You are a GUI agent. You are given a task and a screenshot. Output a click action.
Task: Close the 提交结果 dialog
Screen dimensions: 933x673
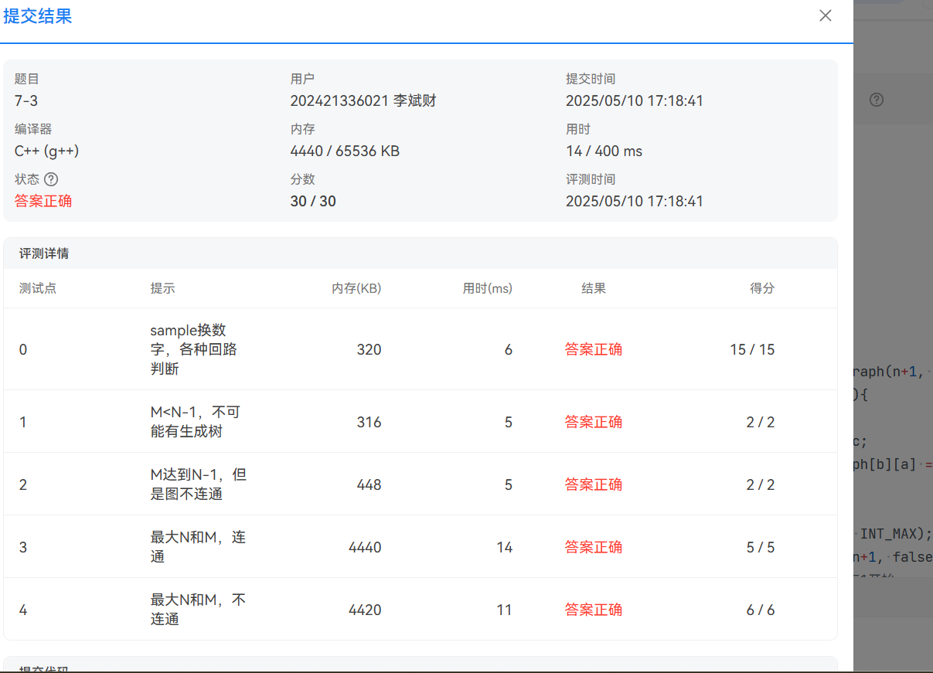826,16
